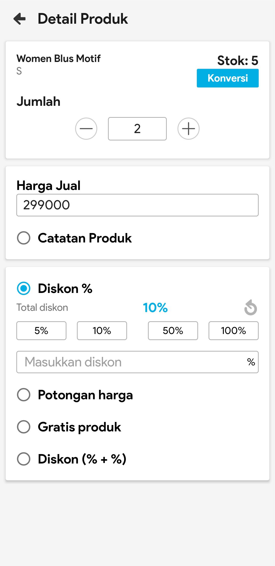Focus the Masukkan diskon input field
275x566 pixels.
132,362
